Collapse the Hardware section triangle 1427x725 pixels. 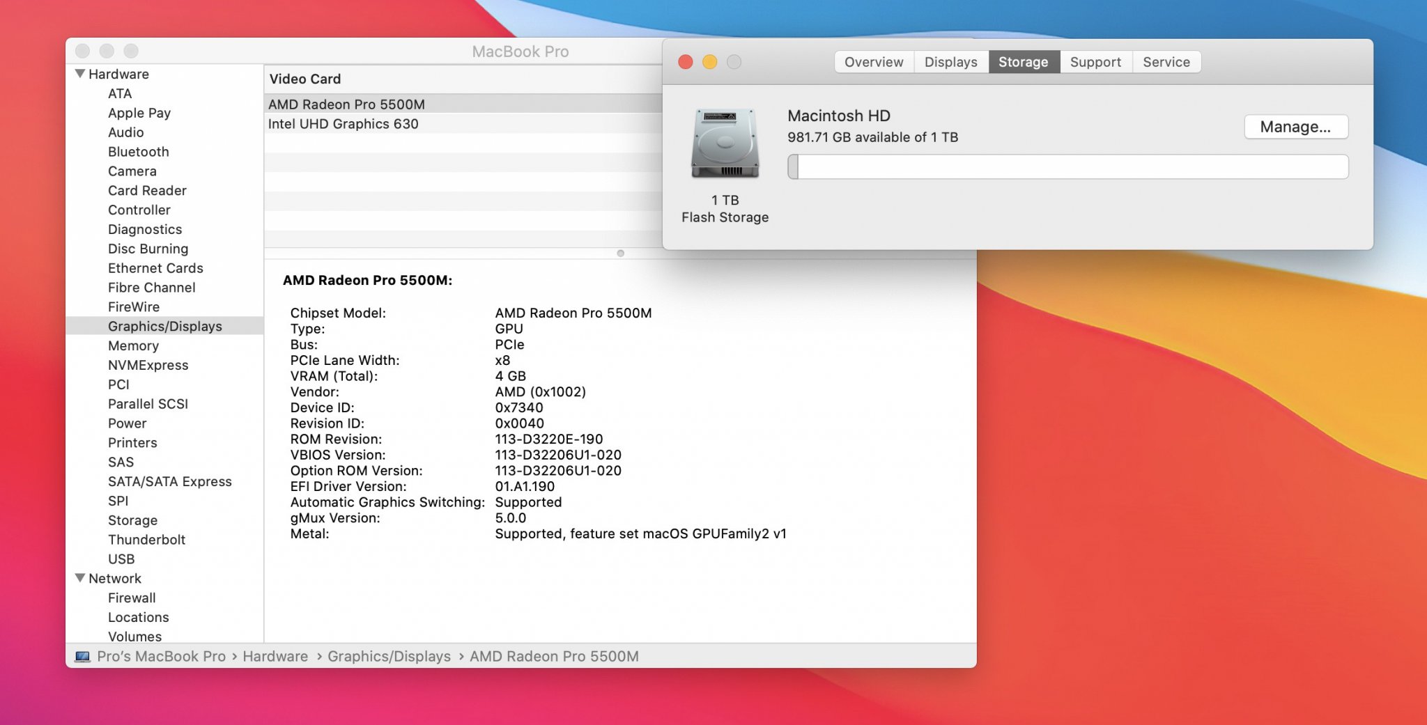pyautogui.click(x=80, y=74)
